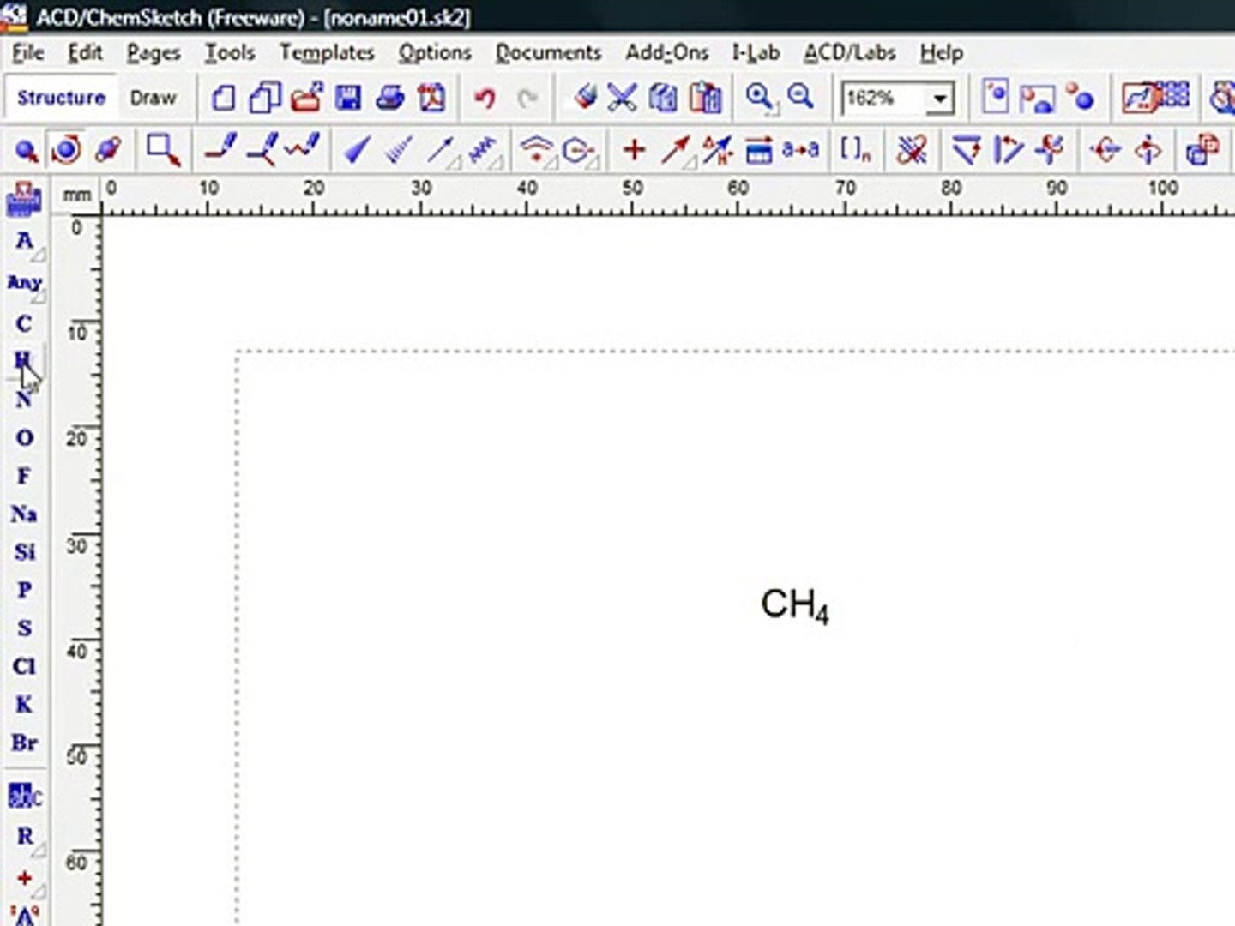Select the polymer brackets [ ]n tool

pyautogui.click(x=855, y=151)
